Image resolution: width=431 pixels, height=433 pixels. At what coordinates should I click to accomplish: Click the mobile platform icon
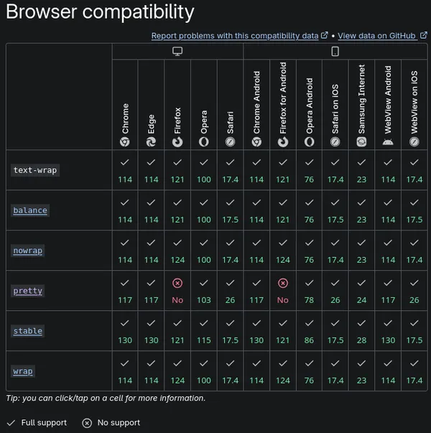[335, 52]
